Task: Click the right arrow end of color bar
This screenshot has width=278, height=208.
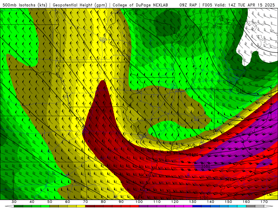Action: pos(269,206)
